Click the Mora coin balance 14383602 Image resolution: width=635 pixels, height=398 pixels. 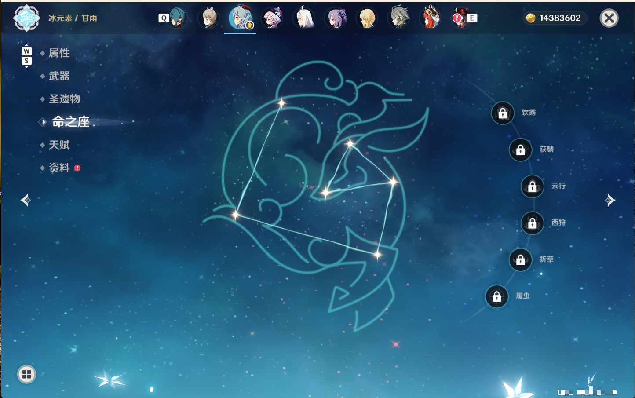coord(555,18)
